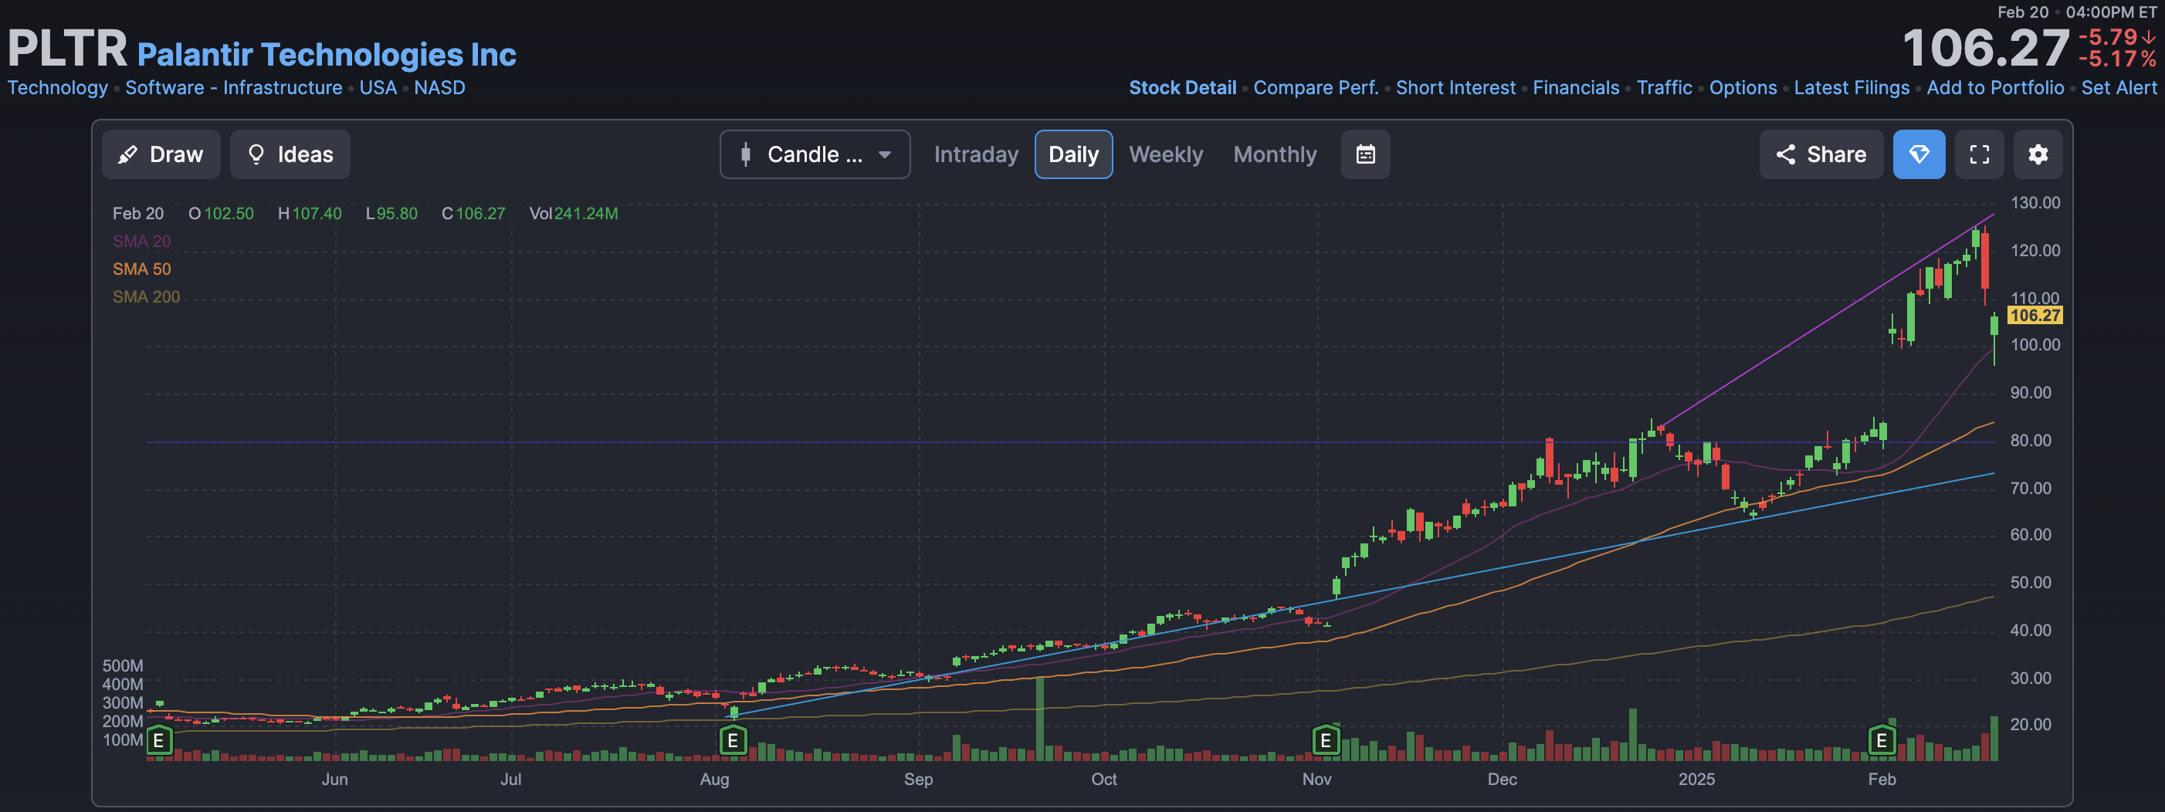Open the NASD exchange link
Viewport: 2165px width, 812px height.
pyautogui.click(x=439, y=87)
